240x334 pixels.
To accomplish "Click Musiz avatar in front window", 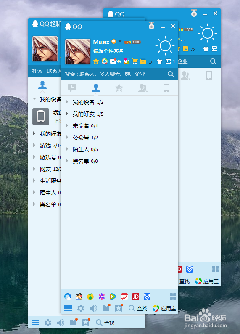I will tap(78, 52).
